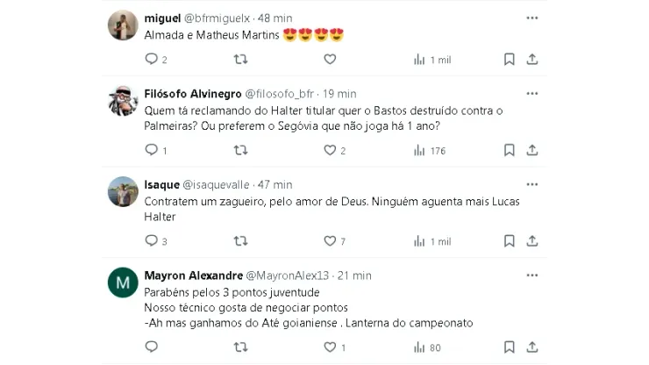Reply to miguel's tweet
The height and width of the screenshot is (365, 649).
[151, 60]
